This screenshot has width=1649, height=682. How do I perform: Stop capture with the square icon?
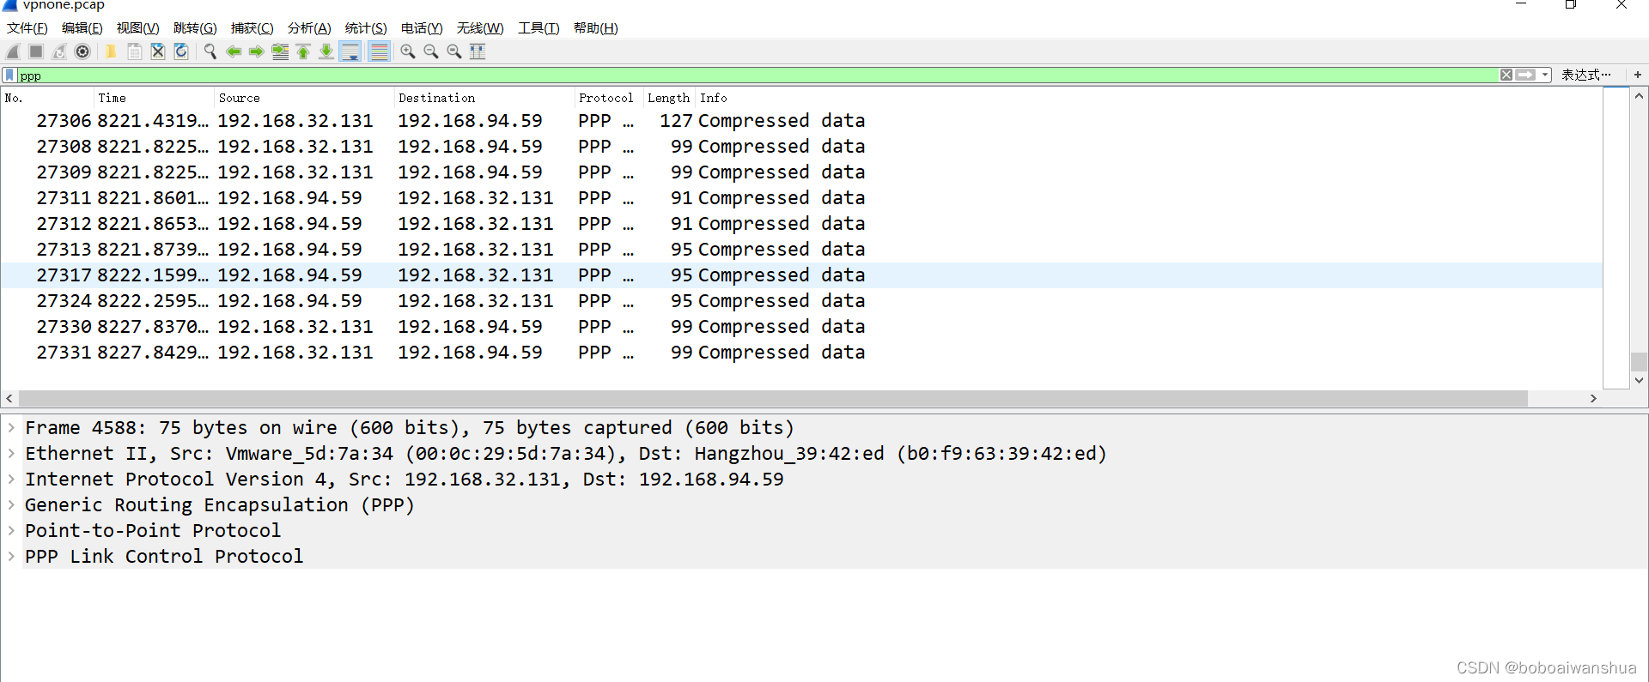[x=36, y=51]
